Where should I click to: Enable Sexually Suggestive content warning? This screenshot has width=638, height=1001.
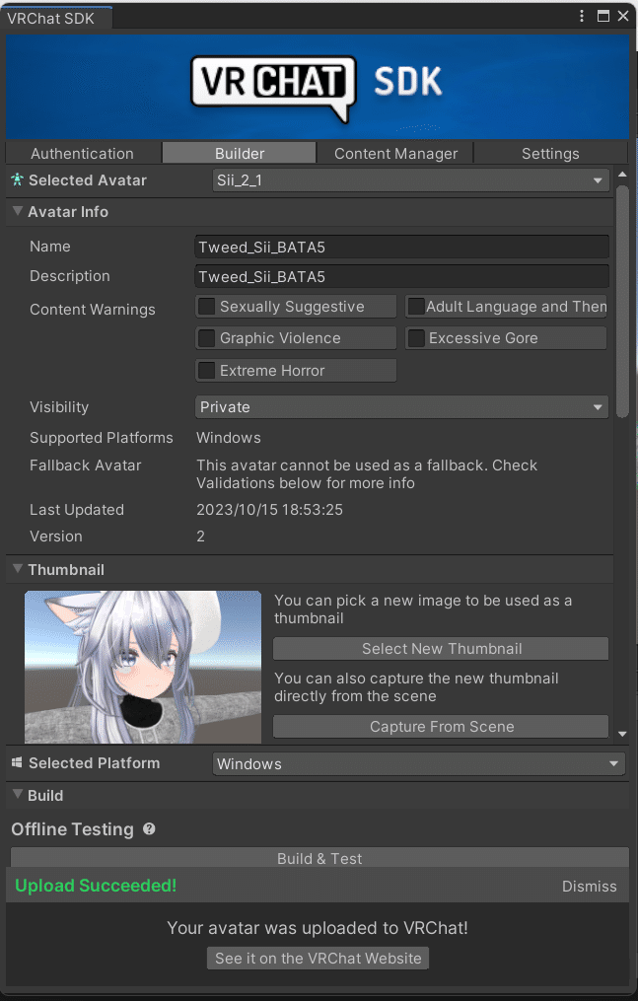coord(207,307)
